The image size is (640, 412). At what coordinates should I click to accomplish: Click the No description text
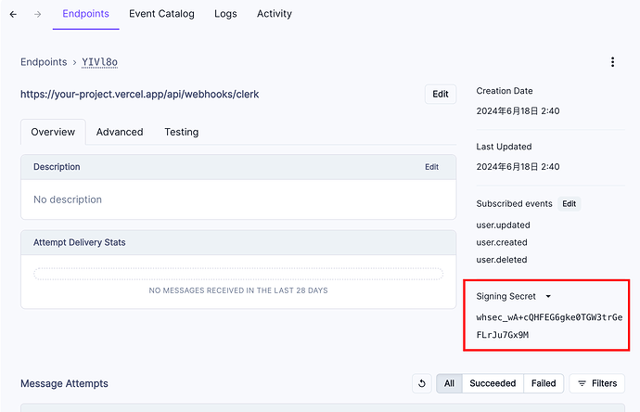[x=68, y=200]
